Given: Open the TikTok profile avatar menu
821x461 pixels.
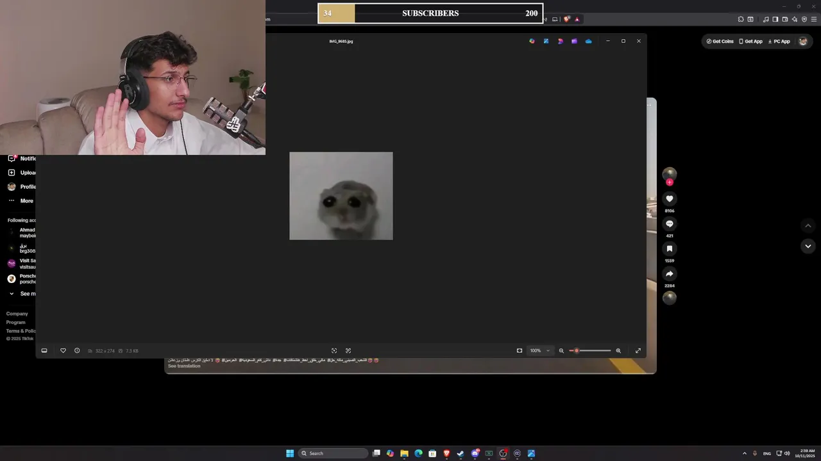Looking at the screenshot, I should (x=803, y=41).
